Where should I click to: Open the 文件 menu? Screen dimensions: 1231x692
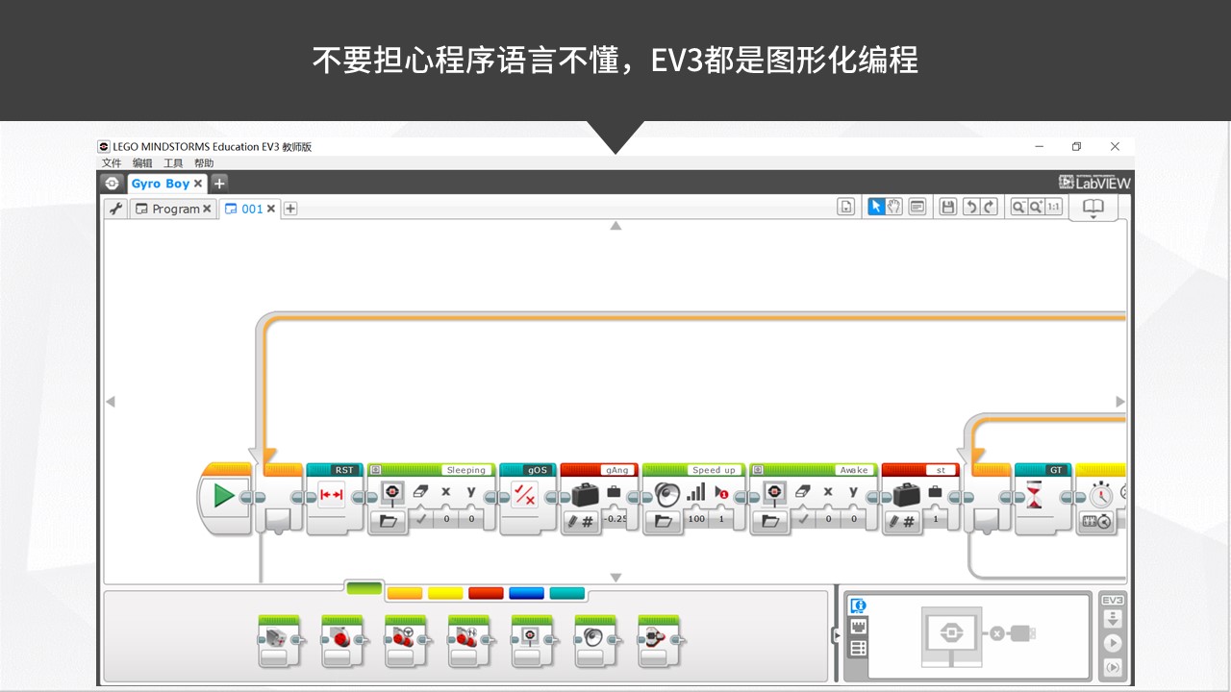coord(112,163)
